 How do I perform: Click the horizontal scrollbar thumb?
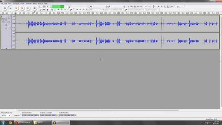pyautogui.click(x=98, y=110)
